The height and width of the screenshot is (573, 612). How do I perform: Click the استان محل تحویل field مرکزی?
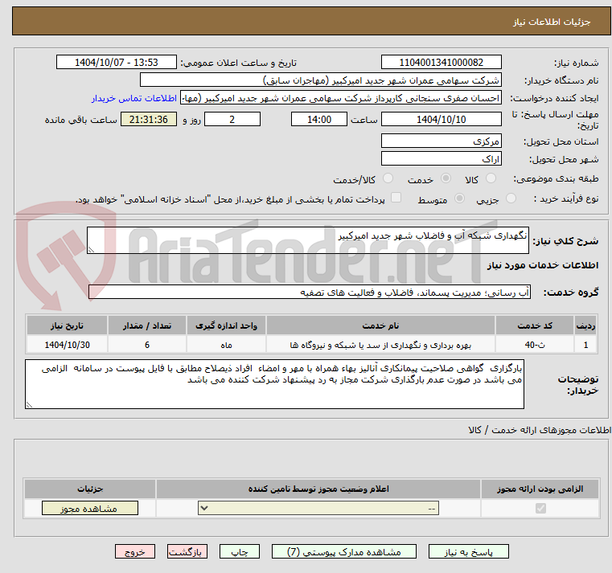click(x=441, y=141)
